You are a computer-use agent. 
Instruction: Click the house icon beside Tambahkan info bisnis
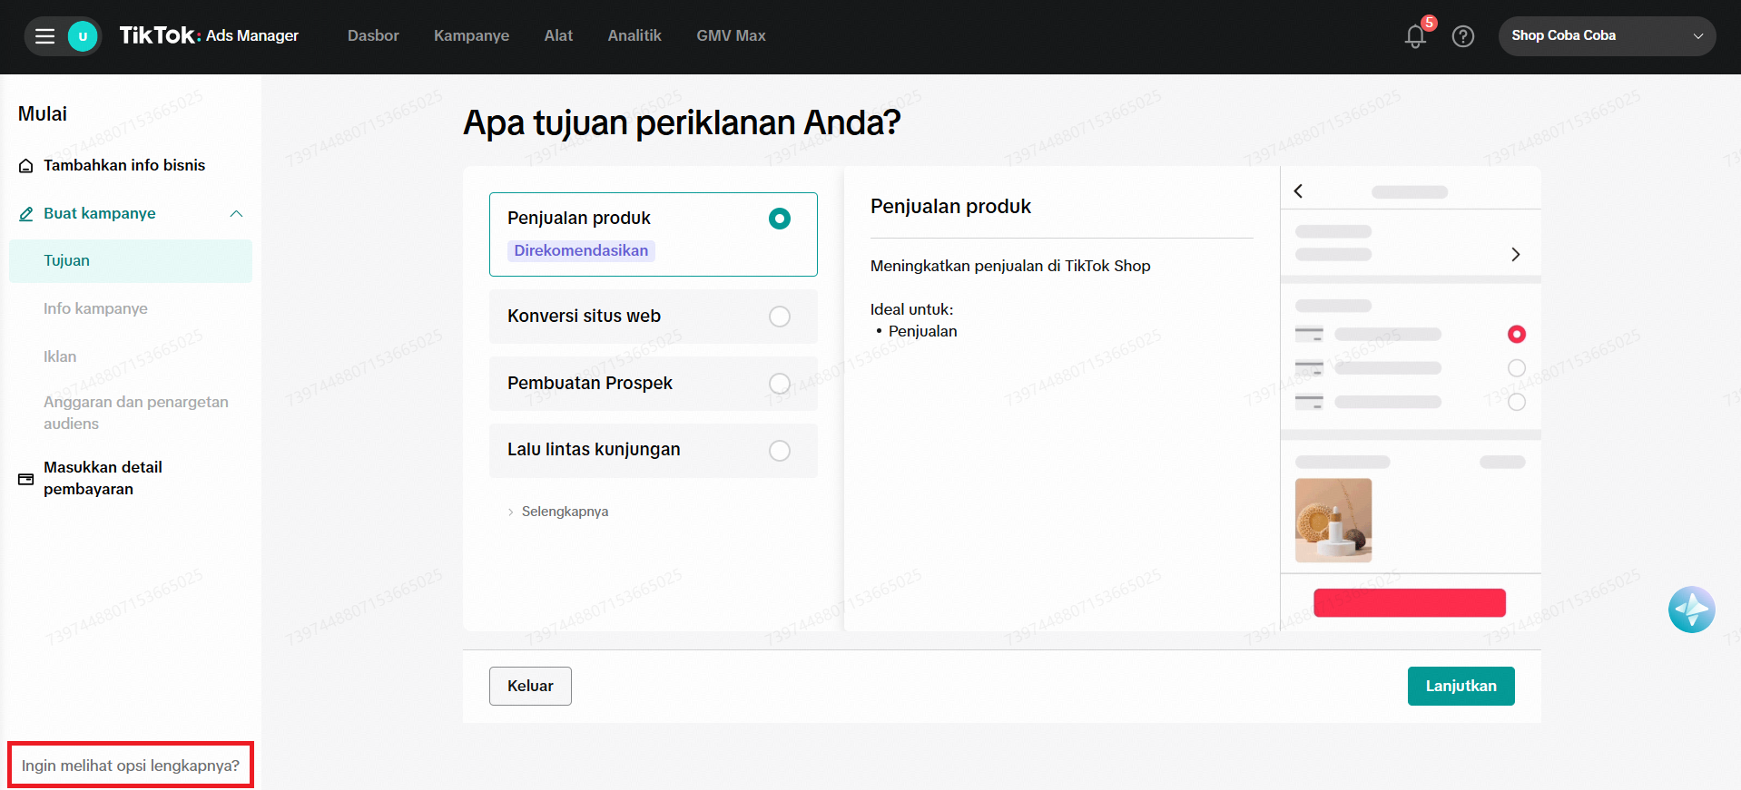(x=26, y=166)
